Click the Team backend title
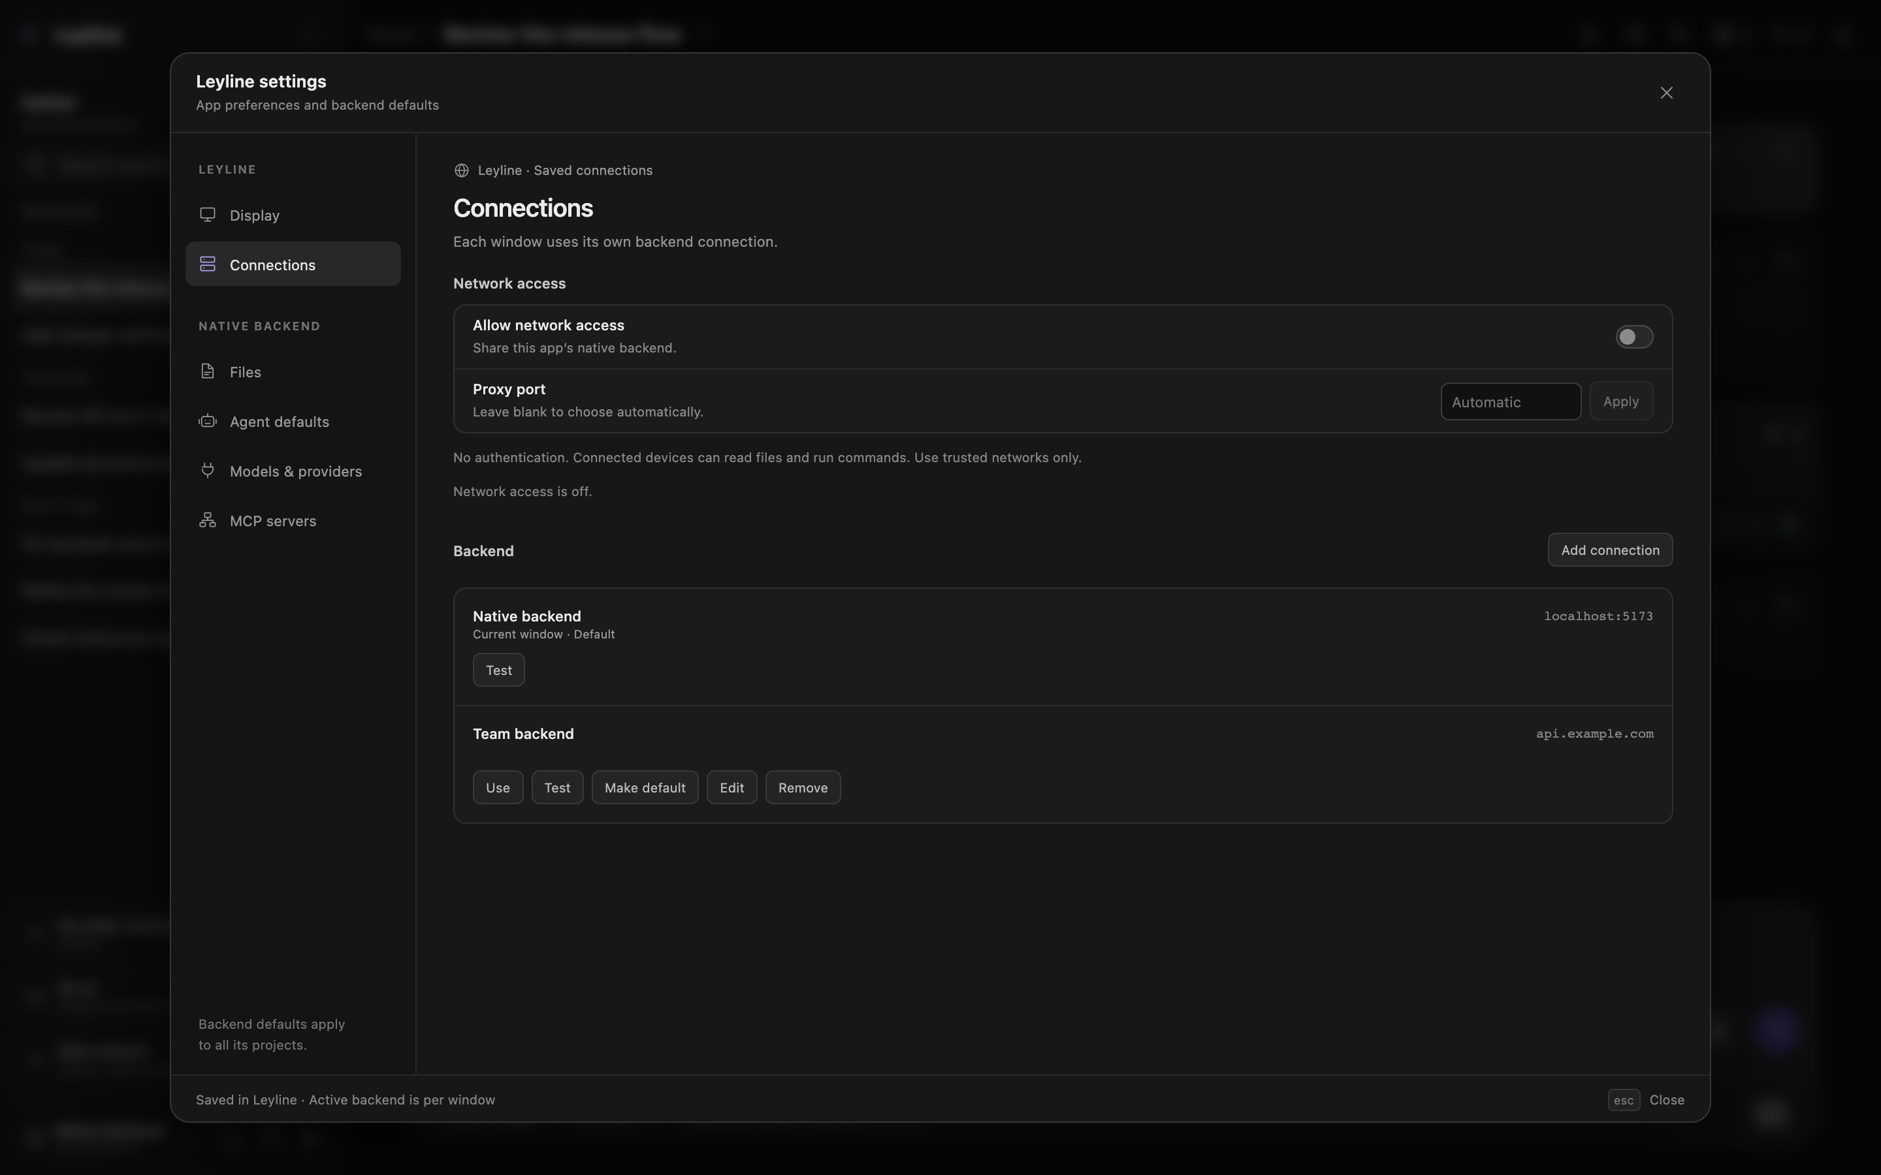This screenshot has height=1175, width=1881. tap(523, 734)
